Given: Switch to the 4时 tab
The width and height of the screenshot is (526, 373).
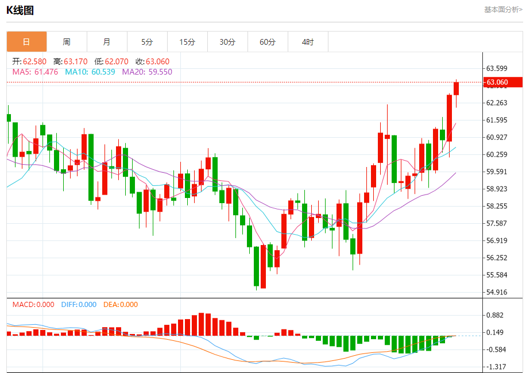Looking at the screenshot, I should [308, 42].
